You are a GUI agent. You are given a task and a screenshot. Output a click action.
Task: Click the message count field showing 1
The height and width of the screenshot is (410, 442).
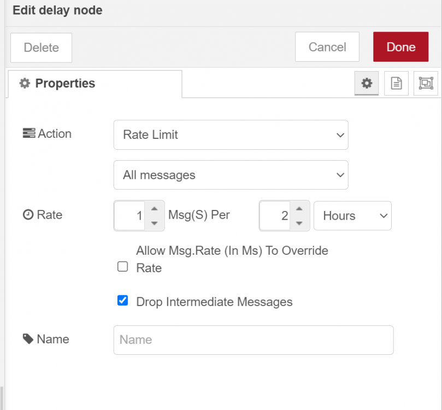tap(129, 216)
